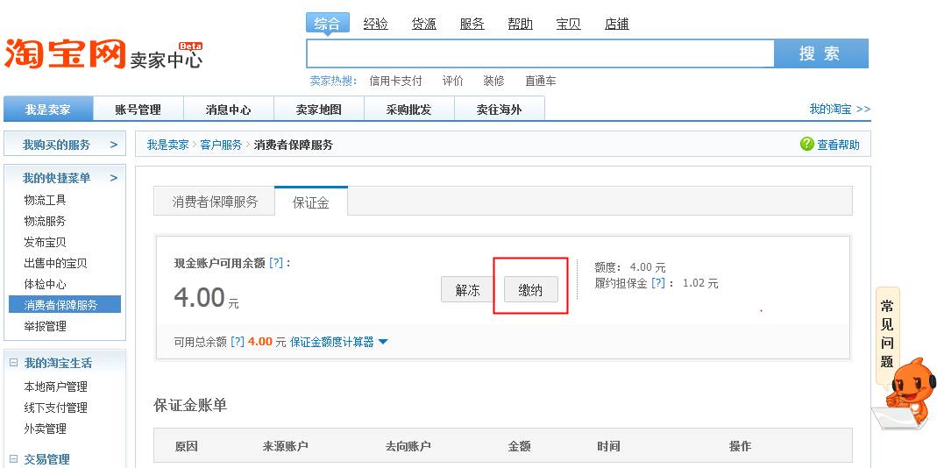Click the 搜索 button
This screenshot has height=468, width=937.
(821, 53)
